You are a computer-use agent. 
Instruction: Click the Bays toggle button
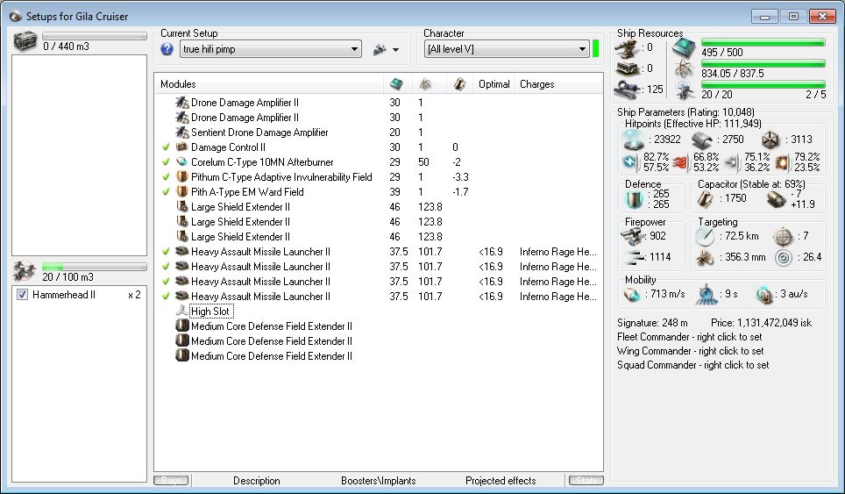click(172, 480)
